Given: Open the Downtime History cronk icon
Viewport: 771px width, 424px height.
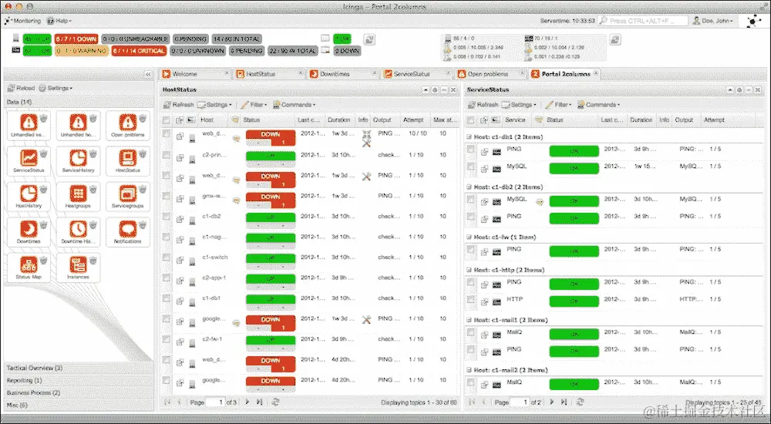Looking at the screenshot, I should (x=78, y=229).
